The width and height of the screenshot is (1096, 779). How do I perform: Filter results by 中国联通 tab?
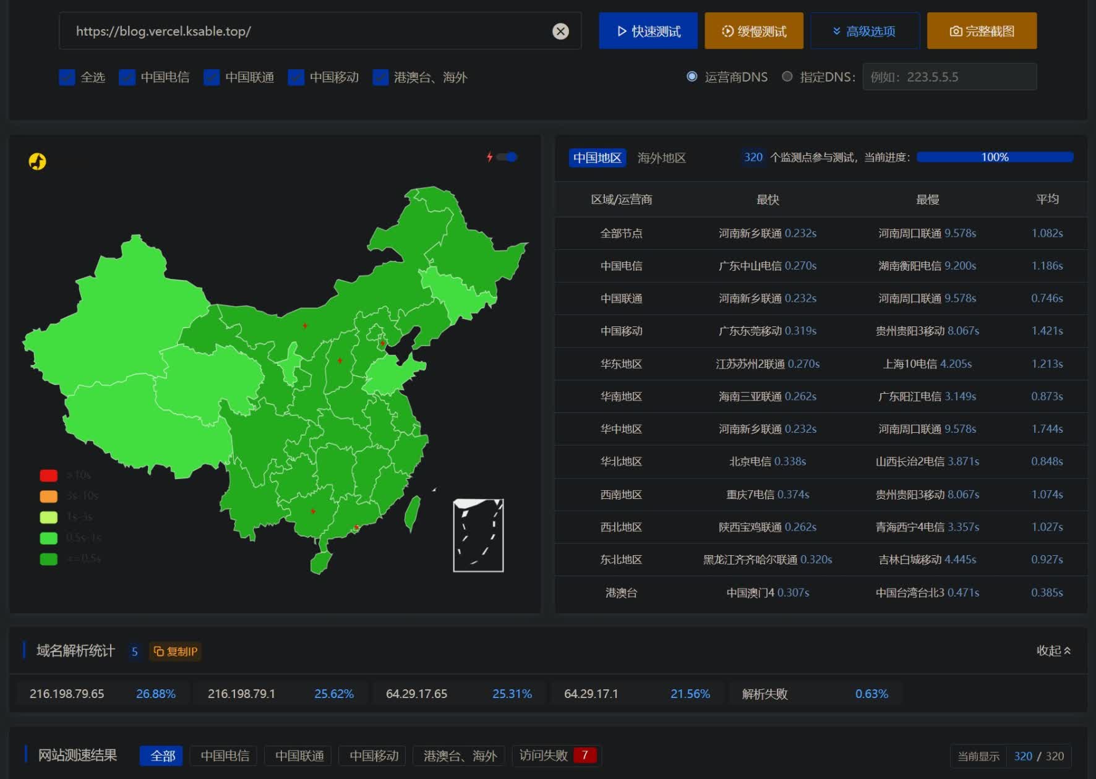coord(299,756)
